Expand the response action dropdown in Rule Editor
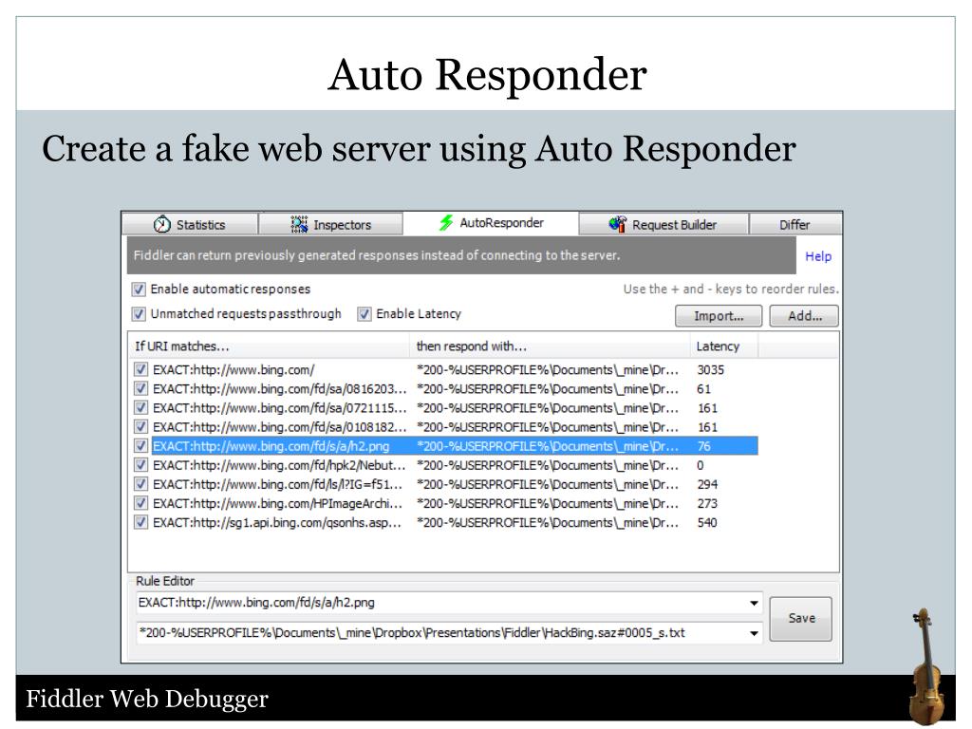Viewport: 972px width, 729px height. tap(754, 633)
